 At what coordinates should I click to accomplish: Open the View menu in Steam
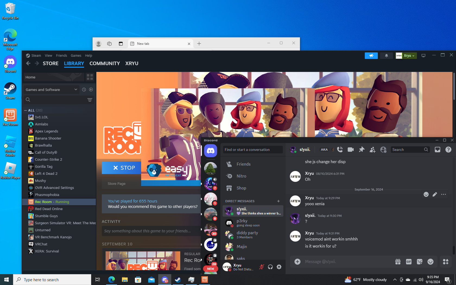pos(49,56)
